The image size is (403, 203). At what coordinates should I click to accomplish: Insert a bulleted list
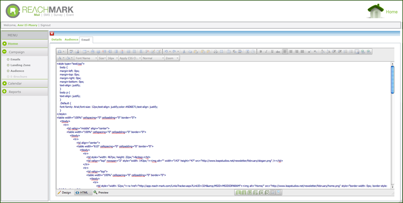pos(351,52)
